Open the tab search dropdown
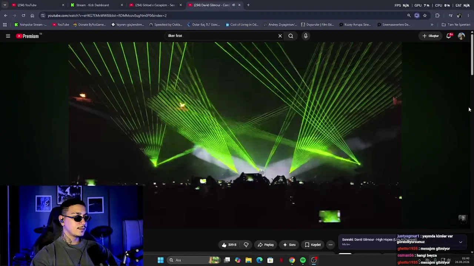 [x=5, y=5]
